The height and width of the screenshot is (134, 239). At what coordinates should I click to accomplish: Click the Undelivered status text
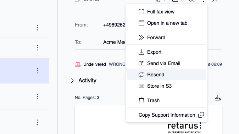click(95, 64)
